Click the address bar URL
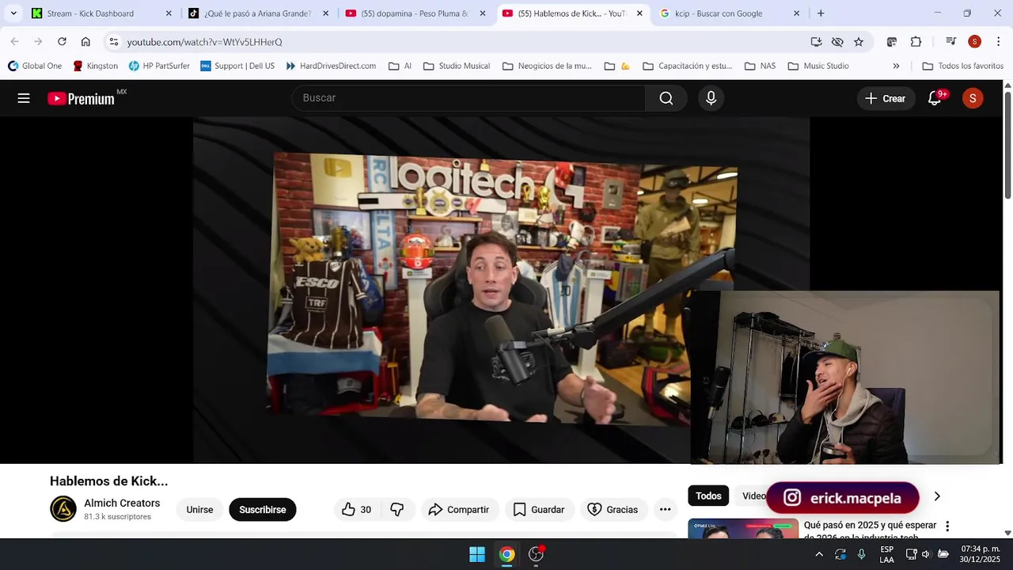This screenshot has height=570, width=1013. pos(205,42)
